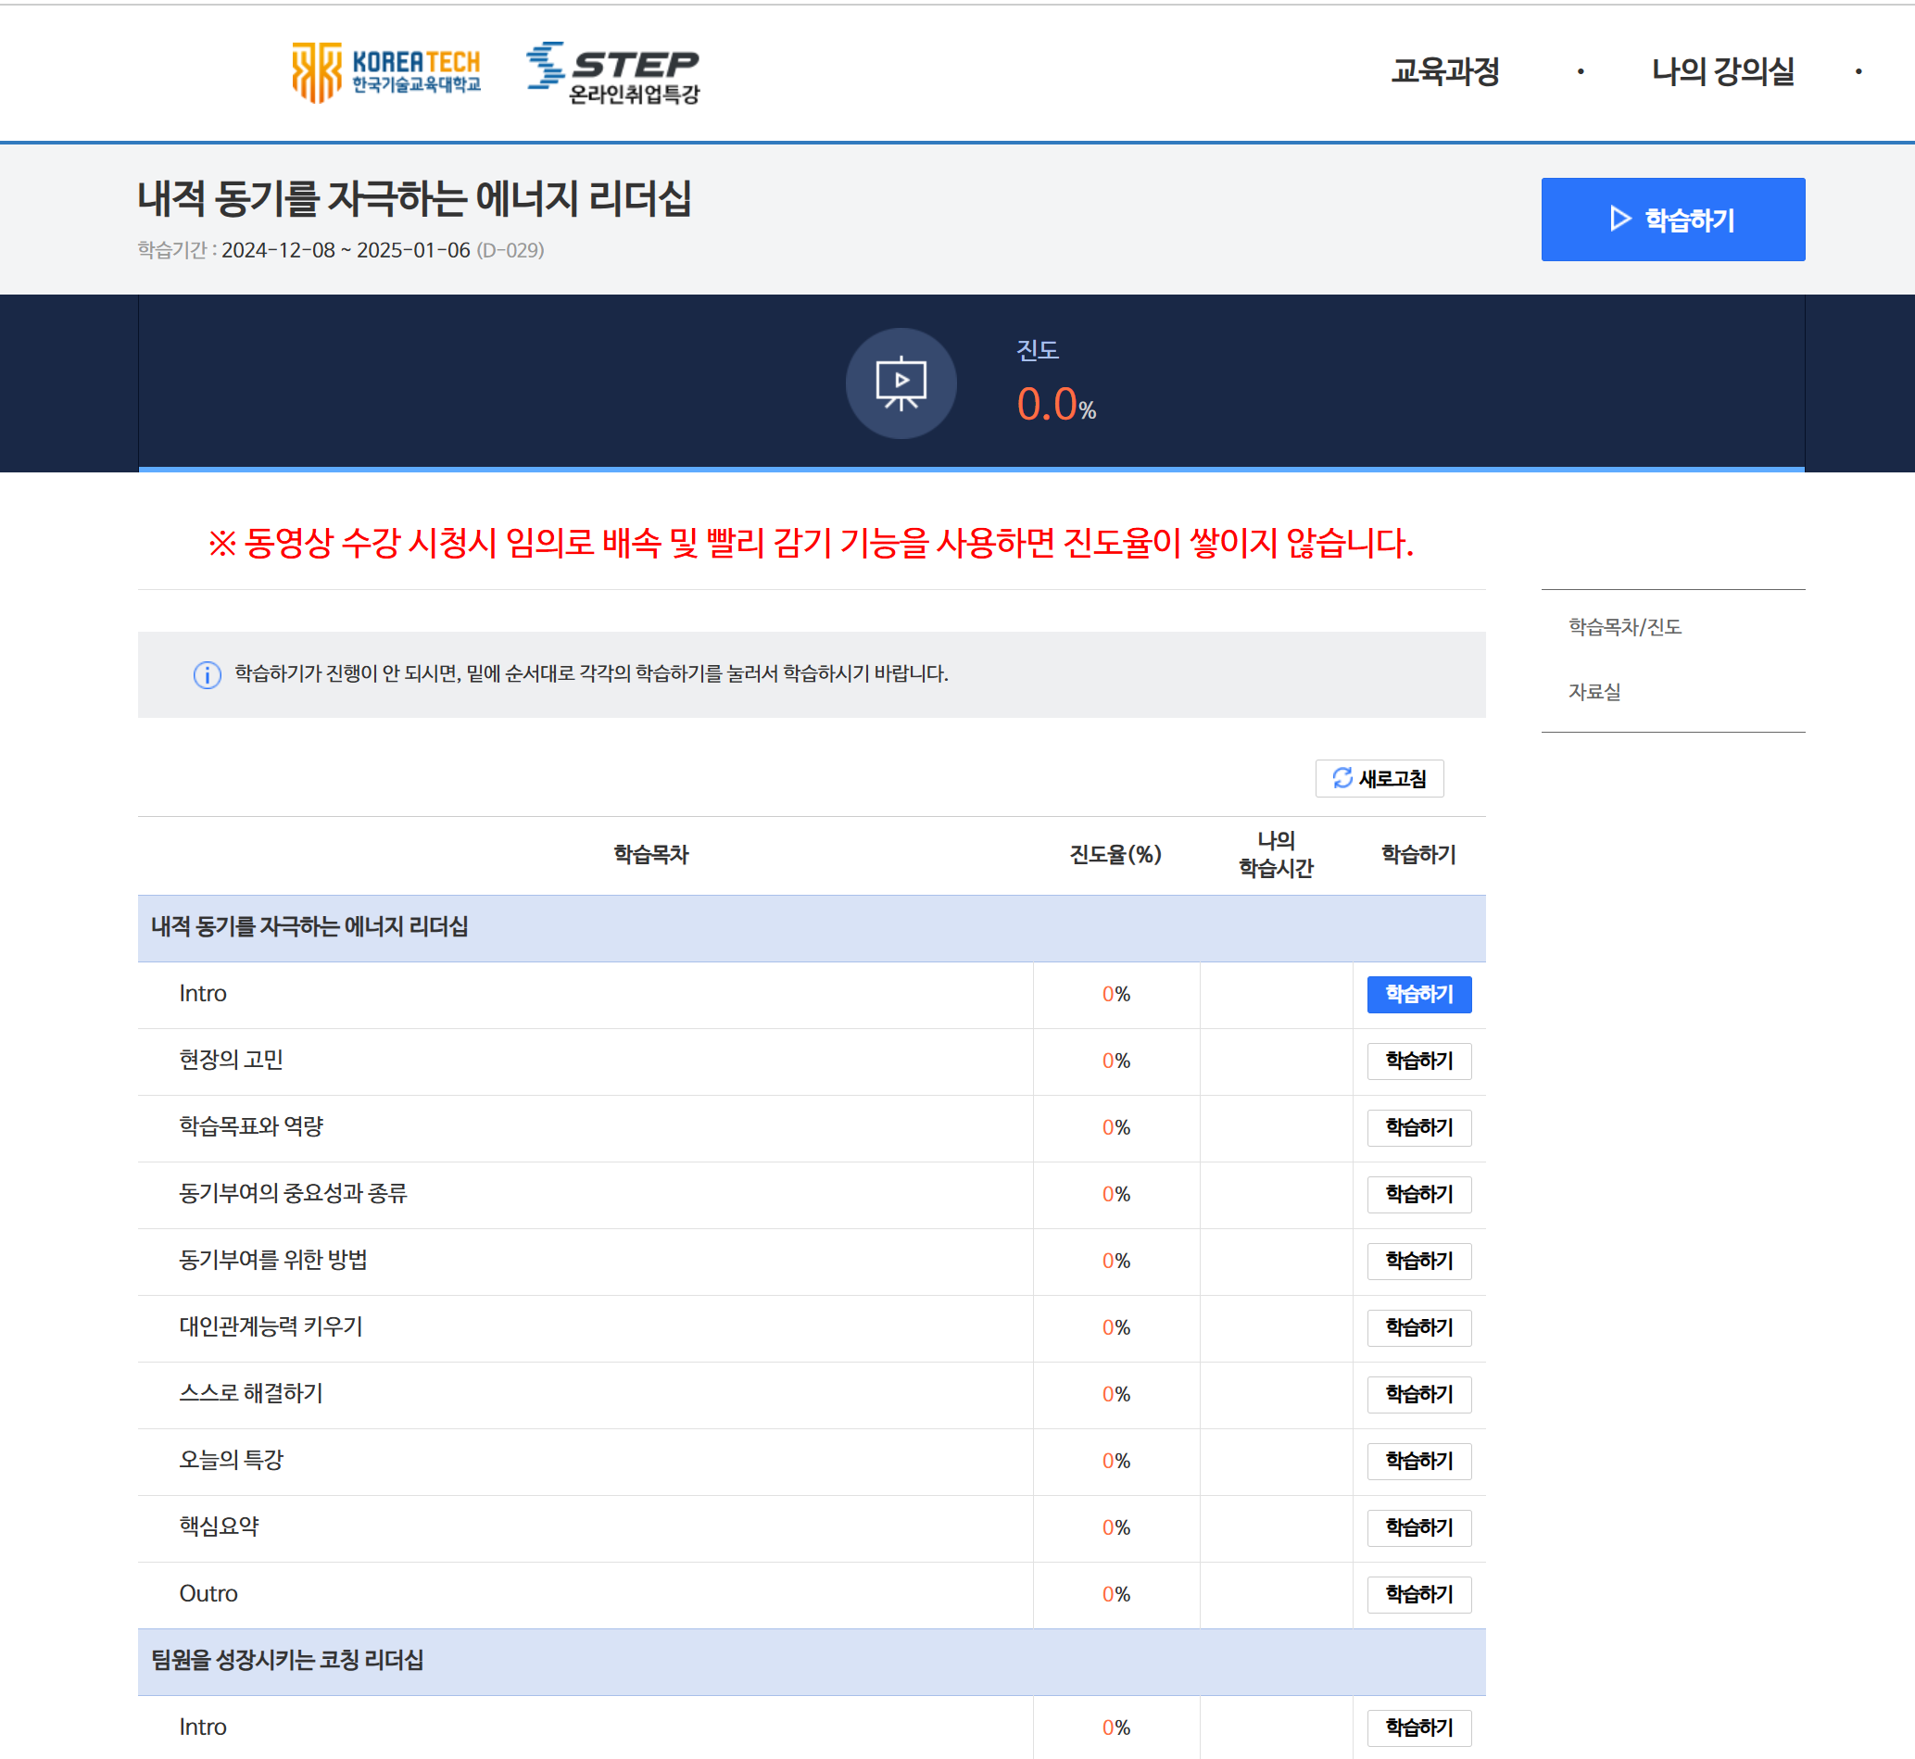The image size is (1915, 1759).
Task: Click 학습하기 for 동기부여의 중요성과 종류
Action: 1418,1195
